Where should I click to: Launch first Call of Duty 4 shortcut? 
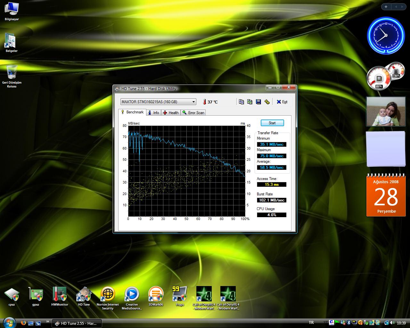coord(204,298)
